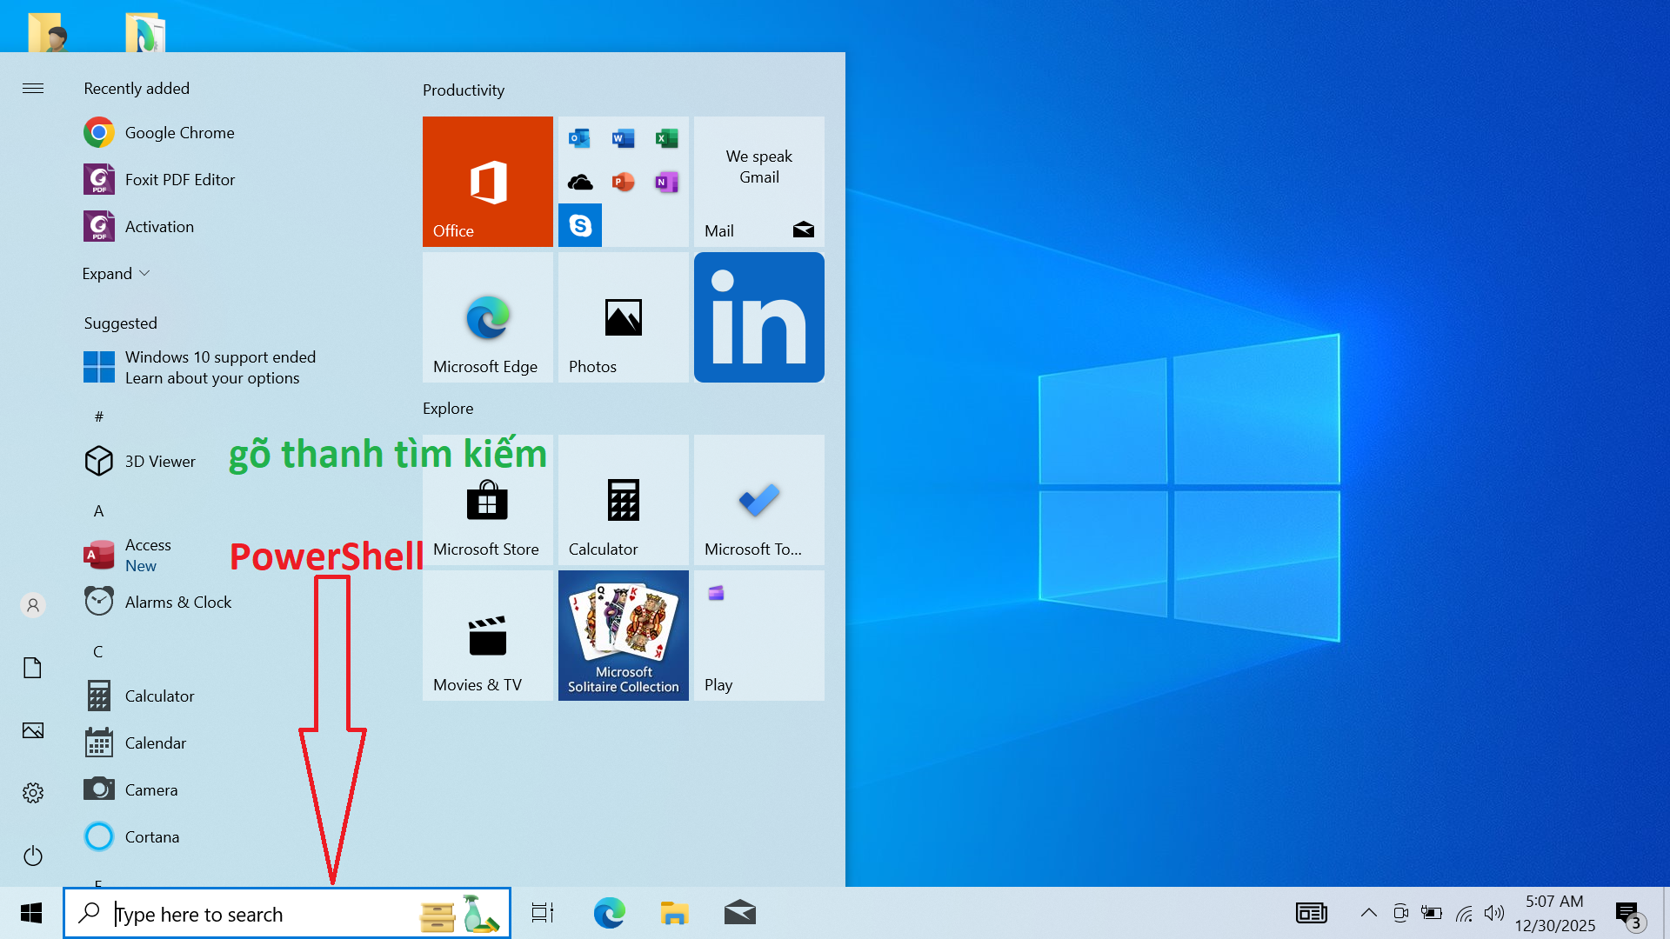Viewport: 1670px width, 939px height.
Task: Open Task View on the taskbar
Action: (543, 913)
